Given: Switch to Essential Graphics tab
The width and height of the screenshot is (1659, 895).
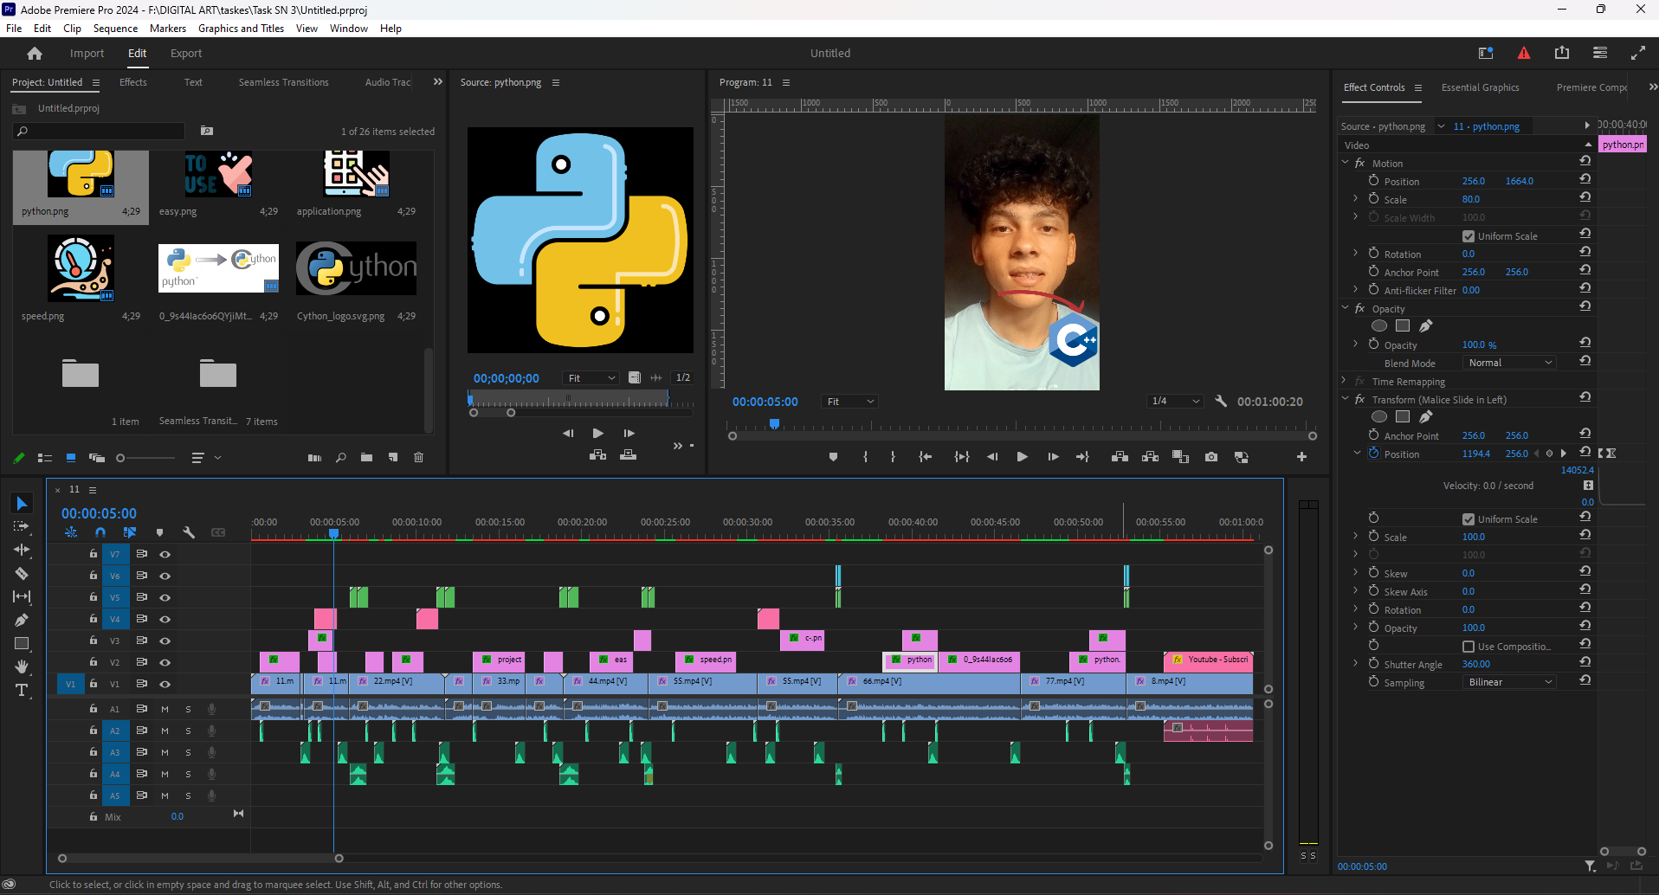Looking at the screenshot, I should click(1480, 87).
